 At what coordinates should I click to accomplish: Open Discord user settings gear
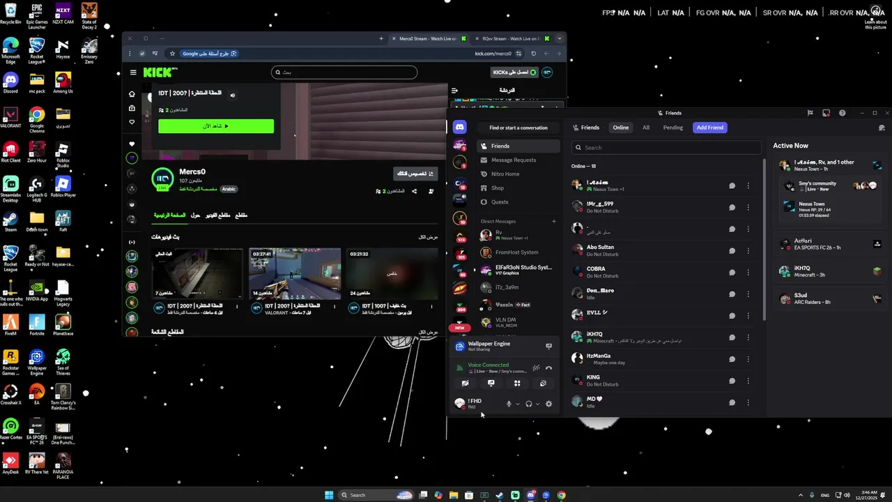pyautogui.click(x=548, y=404)
